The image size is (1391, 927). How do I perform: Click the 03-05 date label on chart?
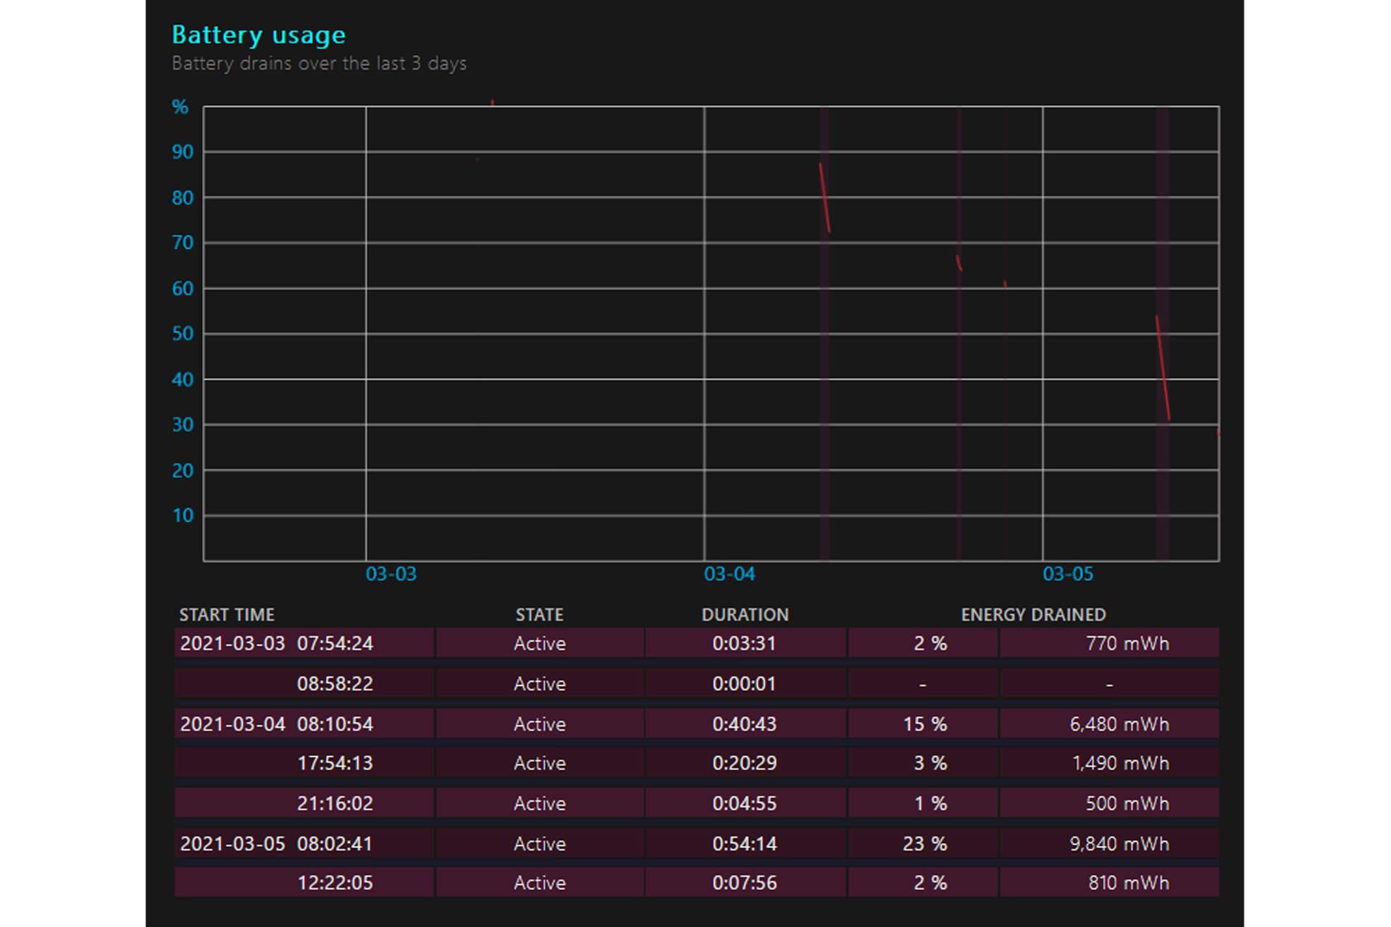coord(1068,574)
